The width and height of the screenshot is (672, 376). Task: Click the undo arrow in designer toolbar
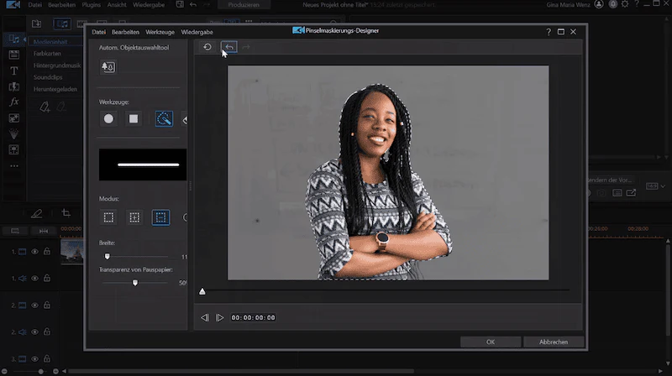[229, 47]
